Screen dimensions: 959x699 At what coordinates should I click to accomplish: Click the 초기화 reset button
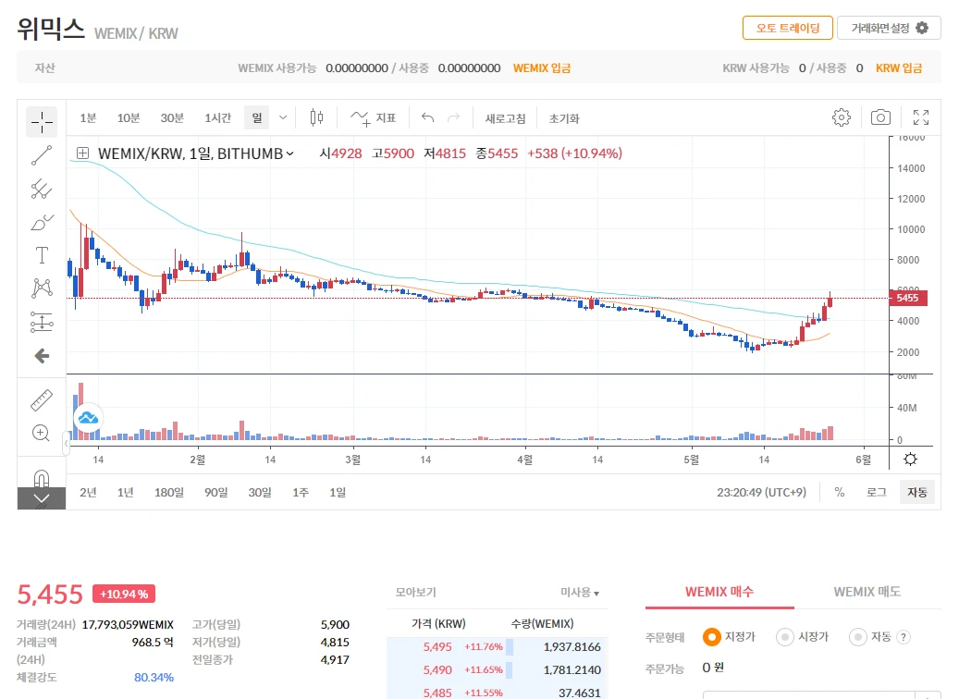click(x=564, y=118)
